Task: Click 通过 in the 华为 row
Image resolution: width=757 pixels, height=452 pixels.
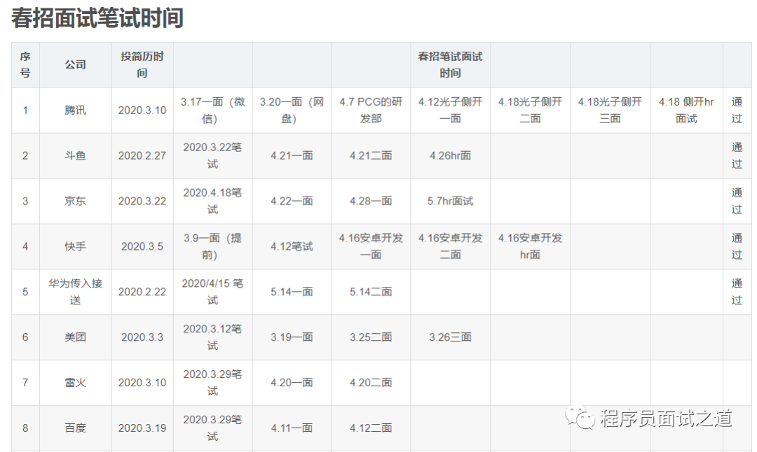Action: 737,292
